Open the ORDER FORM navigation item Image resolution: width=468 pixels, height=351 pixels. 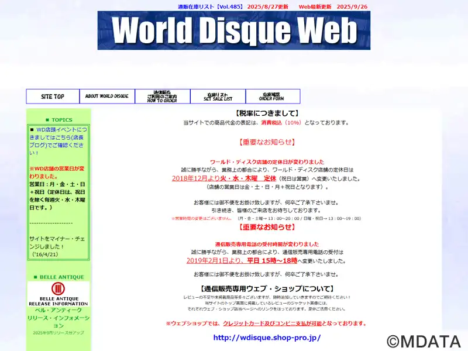(x=273, y=97)
